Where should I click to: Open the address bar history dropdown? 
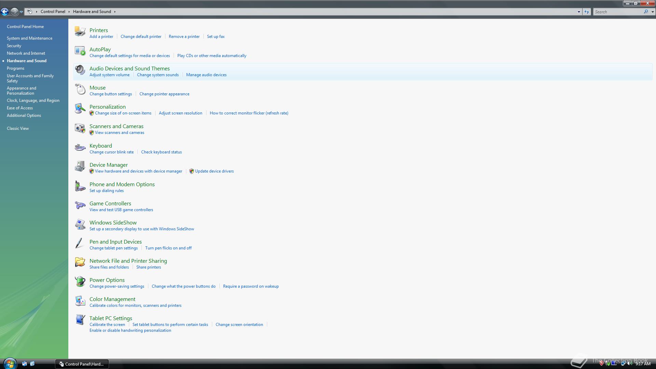pyautogui.click(x=579, y=12)
